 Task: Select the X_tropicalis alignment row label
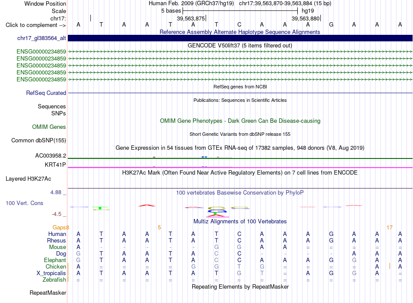point(51,273)
